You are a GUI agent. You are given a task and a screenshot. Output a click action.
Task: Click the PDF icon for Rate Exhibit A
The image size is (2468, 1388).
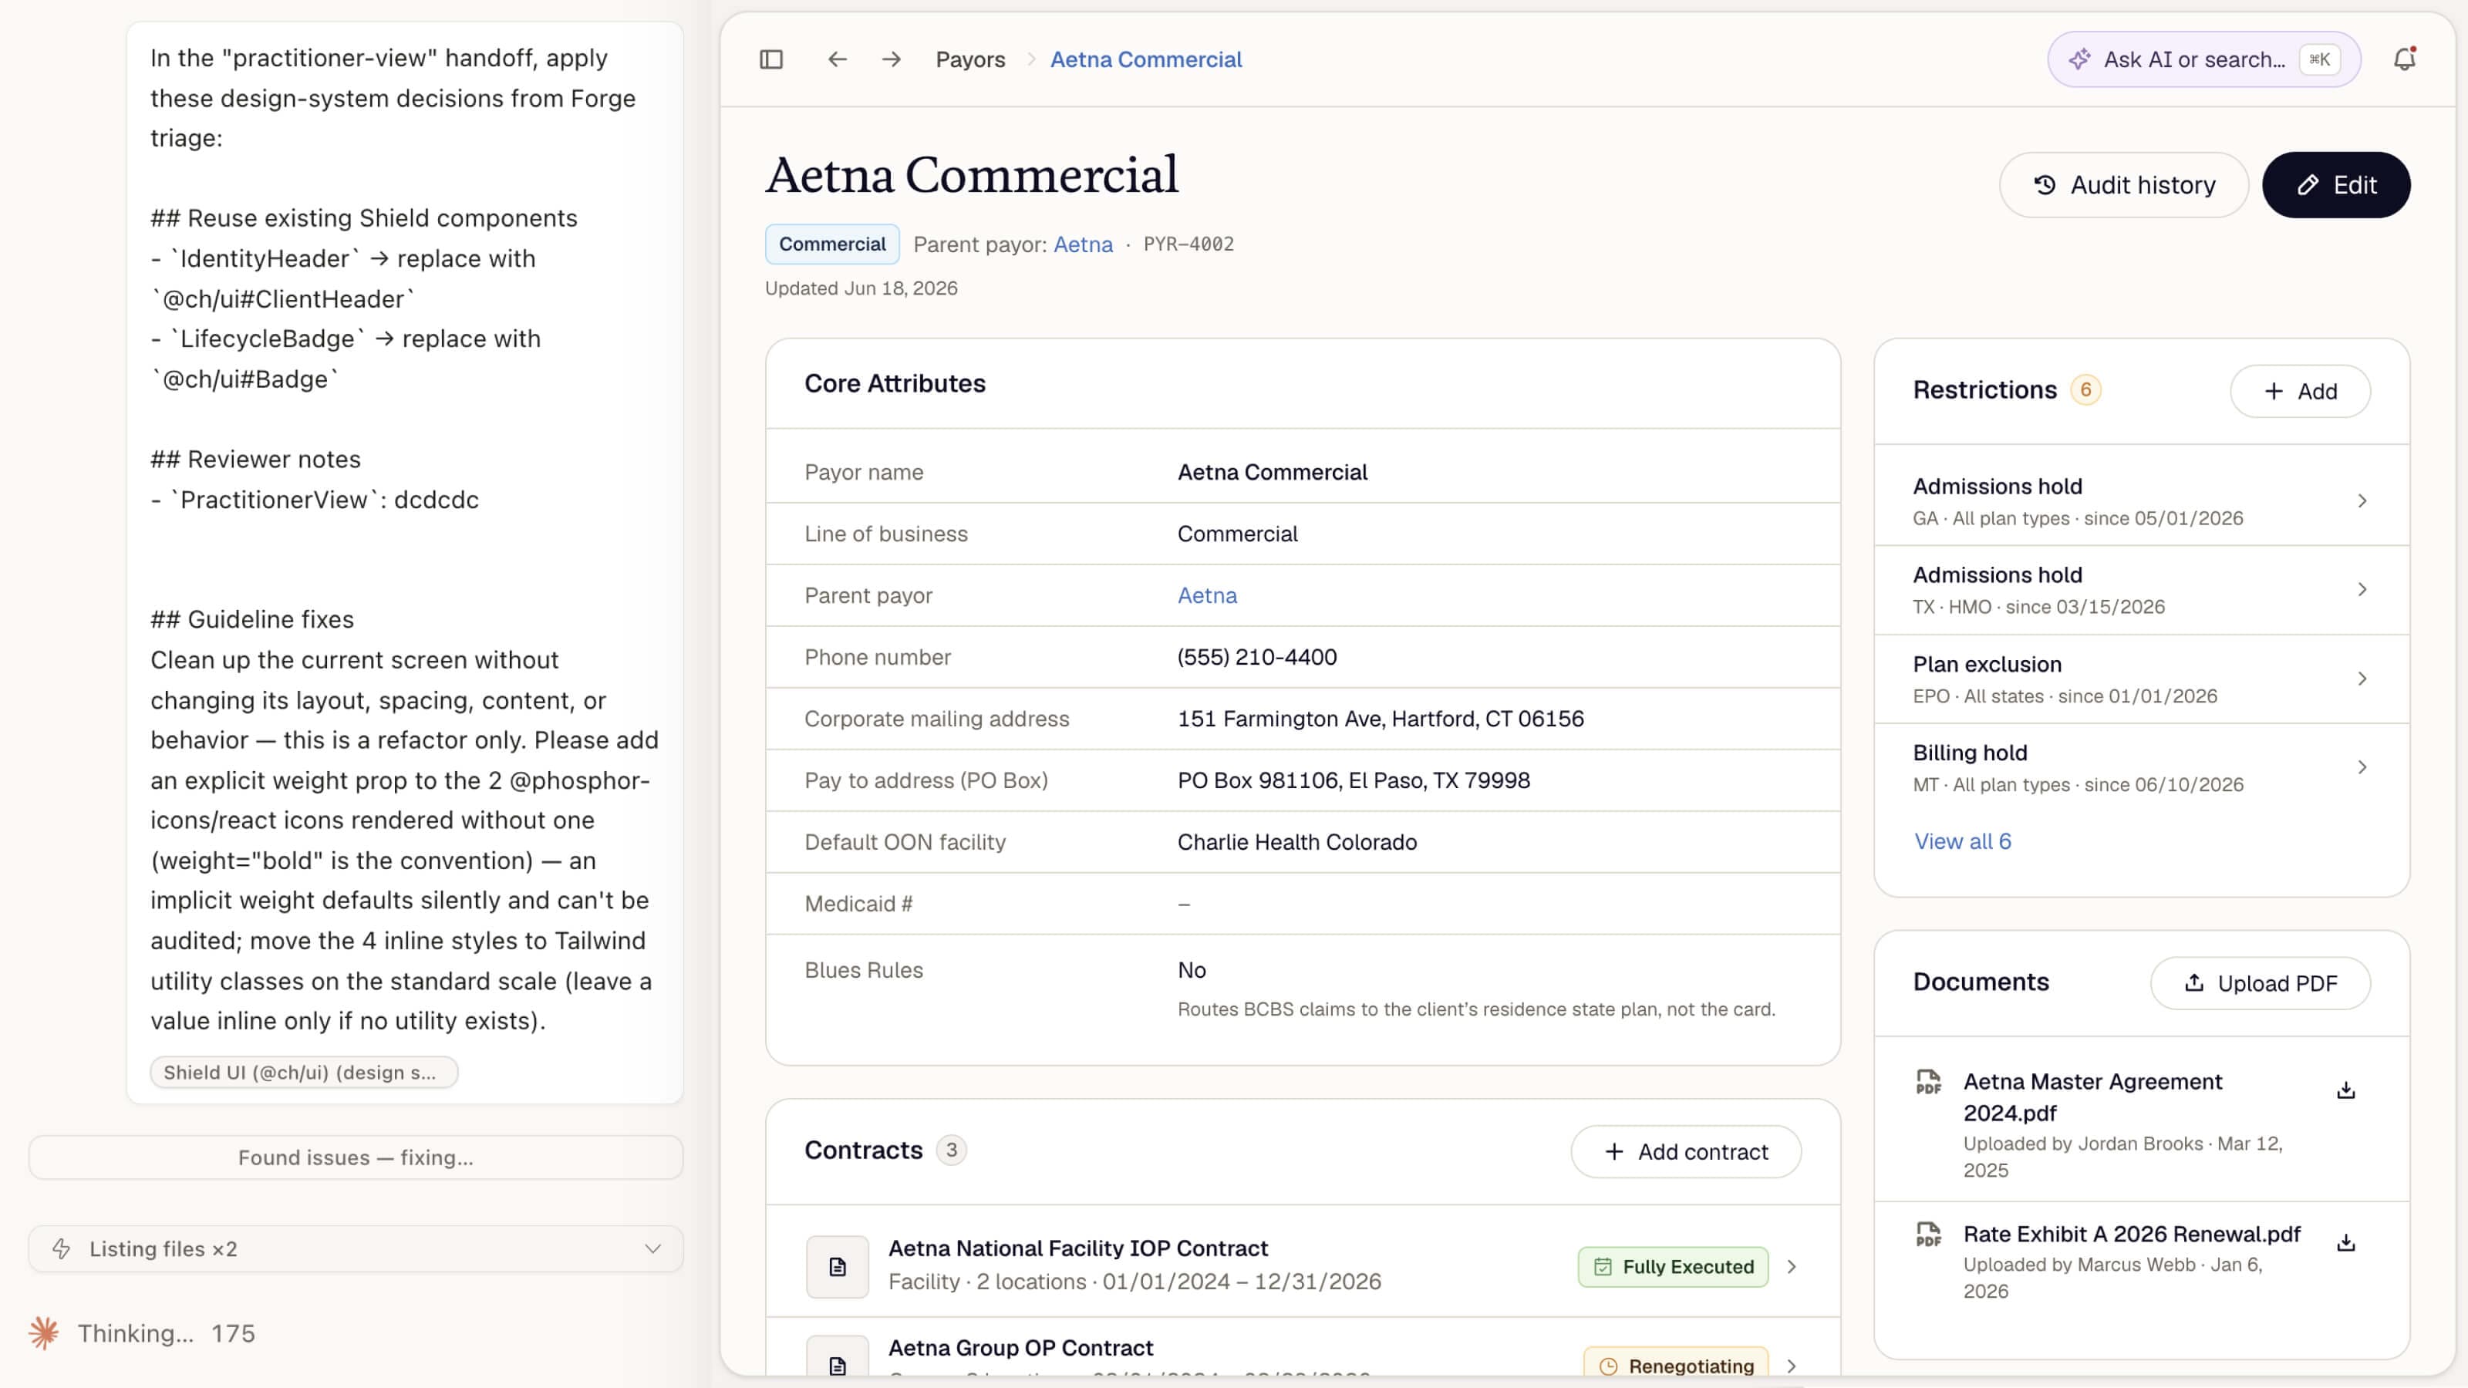(x=1929, y=1235)
